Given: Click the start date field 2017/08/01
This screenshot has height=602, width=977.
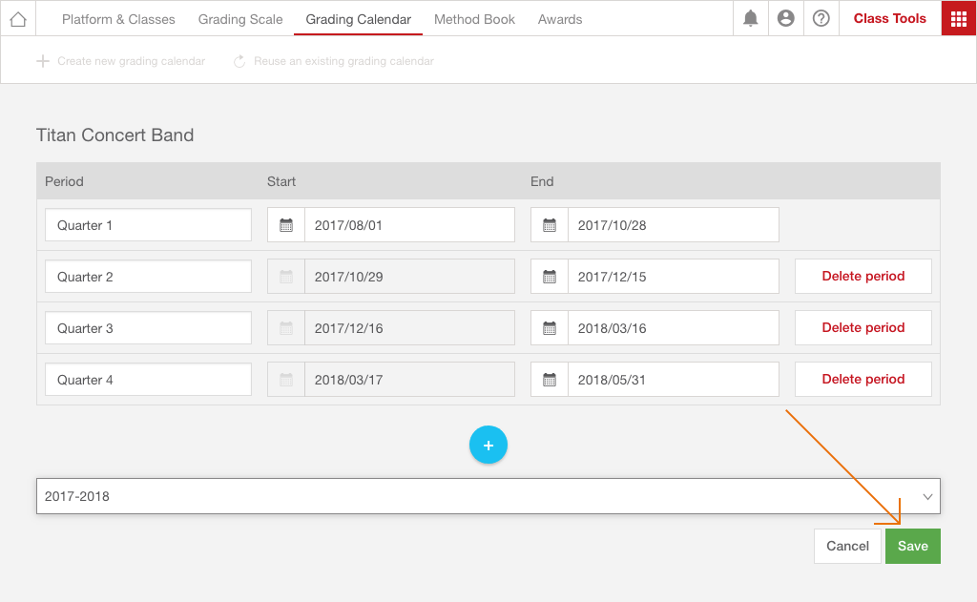Looking at the screenshot, I should [409, 225].
